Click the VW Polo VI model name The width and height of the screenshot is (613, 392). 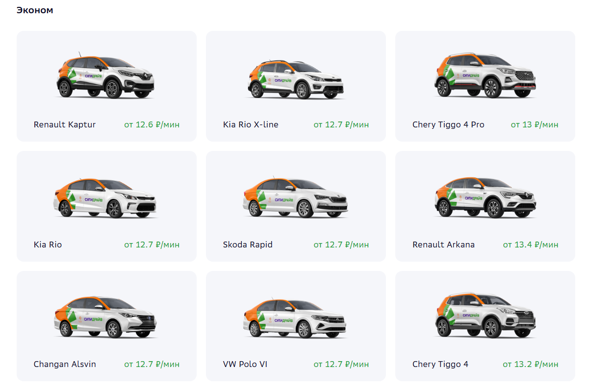tap(245, 364)
